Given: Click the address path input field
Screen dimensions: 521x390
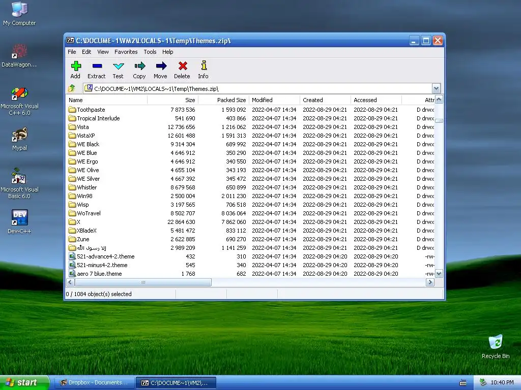Looking at the screenshot, I should (257, 88).
